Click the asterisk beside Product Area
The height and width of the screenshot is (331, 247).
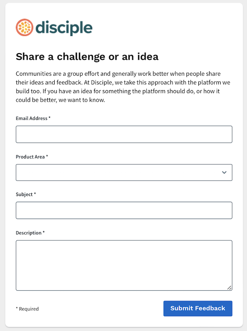(47, 156)
